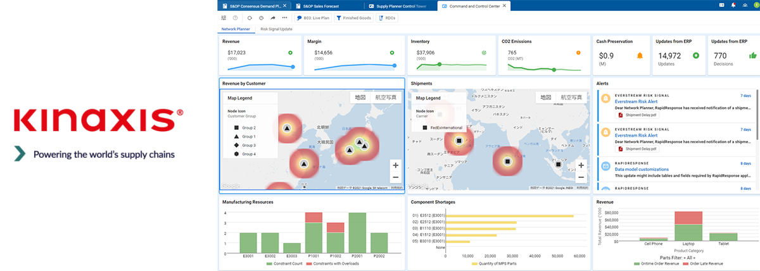Click the share arrow icon
The image size is (760, 271).
coord(273,18)
